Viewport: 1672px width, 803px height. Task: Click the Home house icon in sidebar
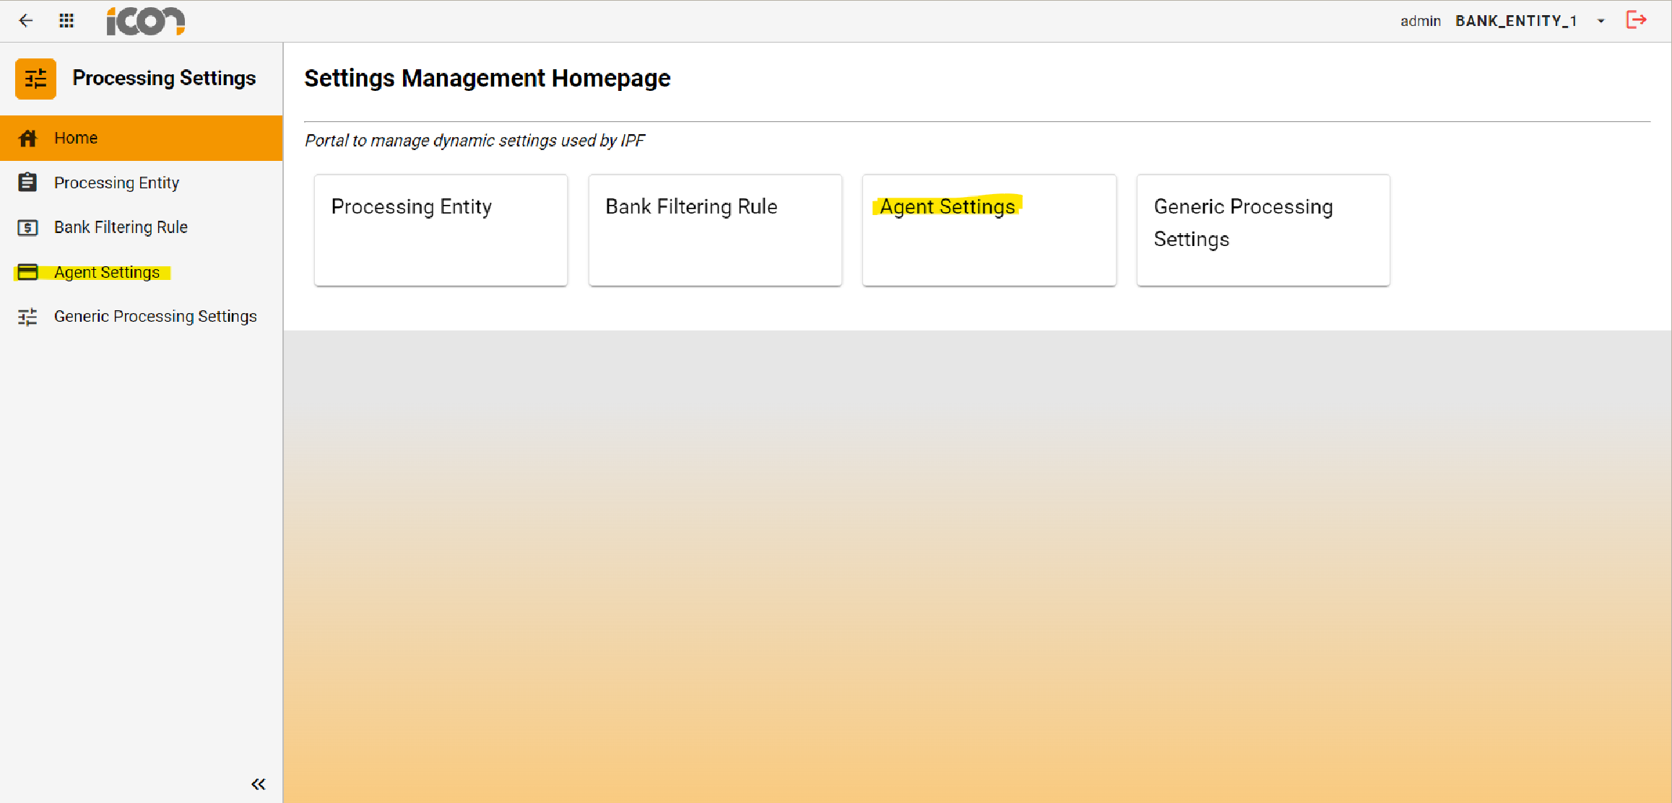tap(27, 138)
